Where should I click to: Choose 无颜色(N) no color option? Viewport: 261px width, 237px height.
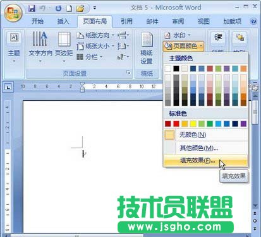206,135
